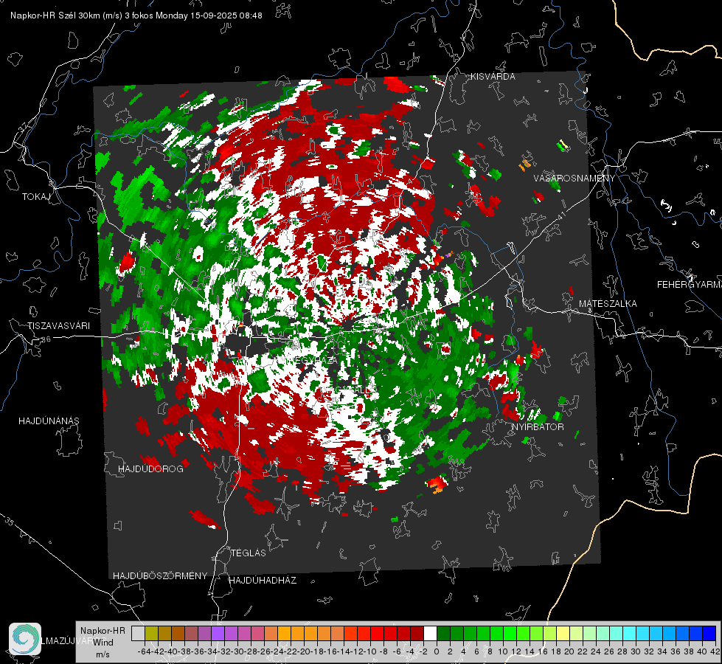Click the legend value label -64

[x=145, y=651]
